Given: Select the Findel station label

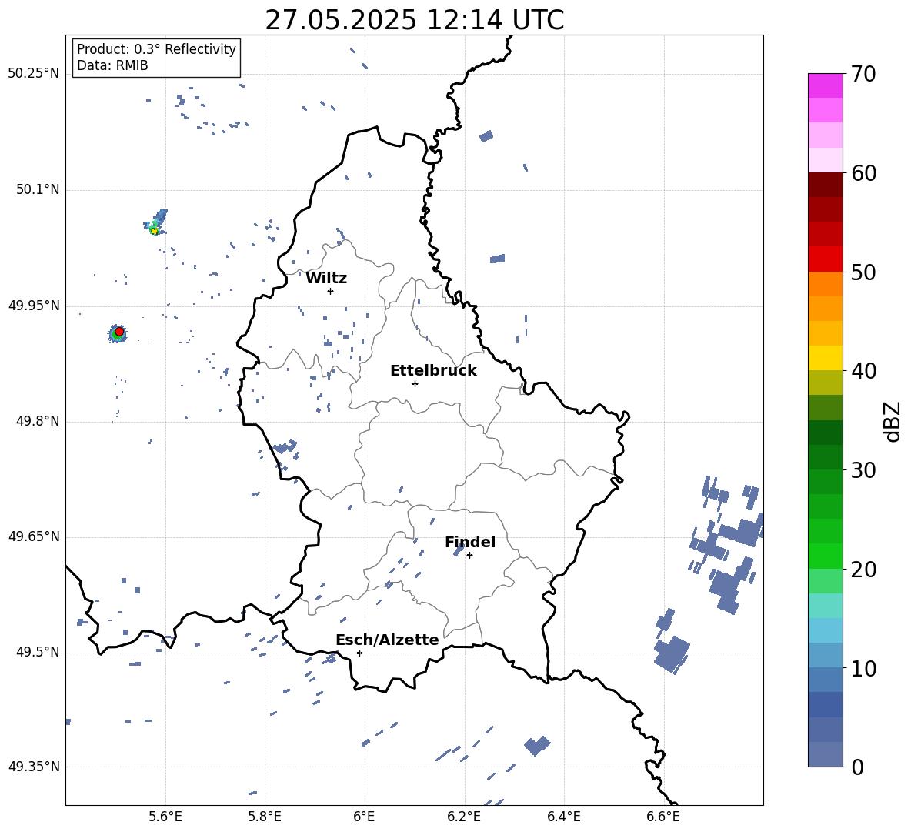Looking at the screenshot, I should [x=470, y=542].
